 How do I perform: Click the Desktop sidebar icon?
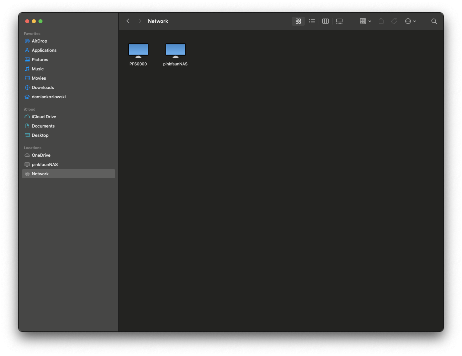coord(27,135)
